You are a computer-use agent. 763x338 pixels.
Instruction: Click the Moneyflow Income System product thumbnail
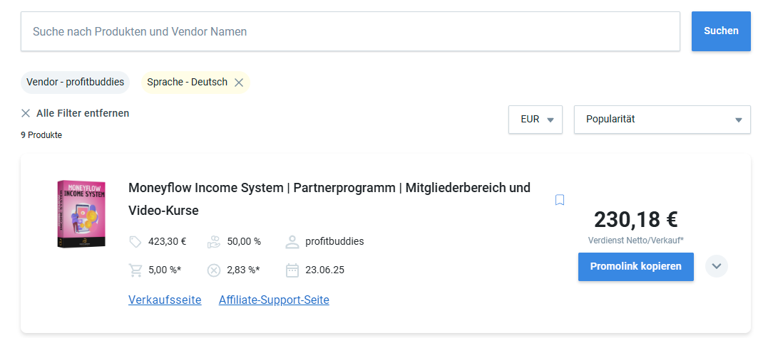[81, 214]
